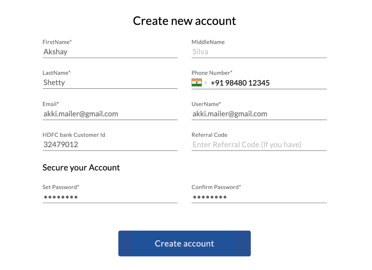Screen dimensions: 372x270
Task: Click the 'MiddleName' label text
Action: 208,42
